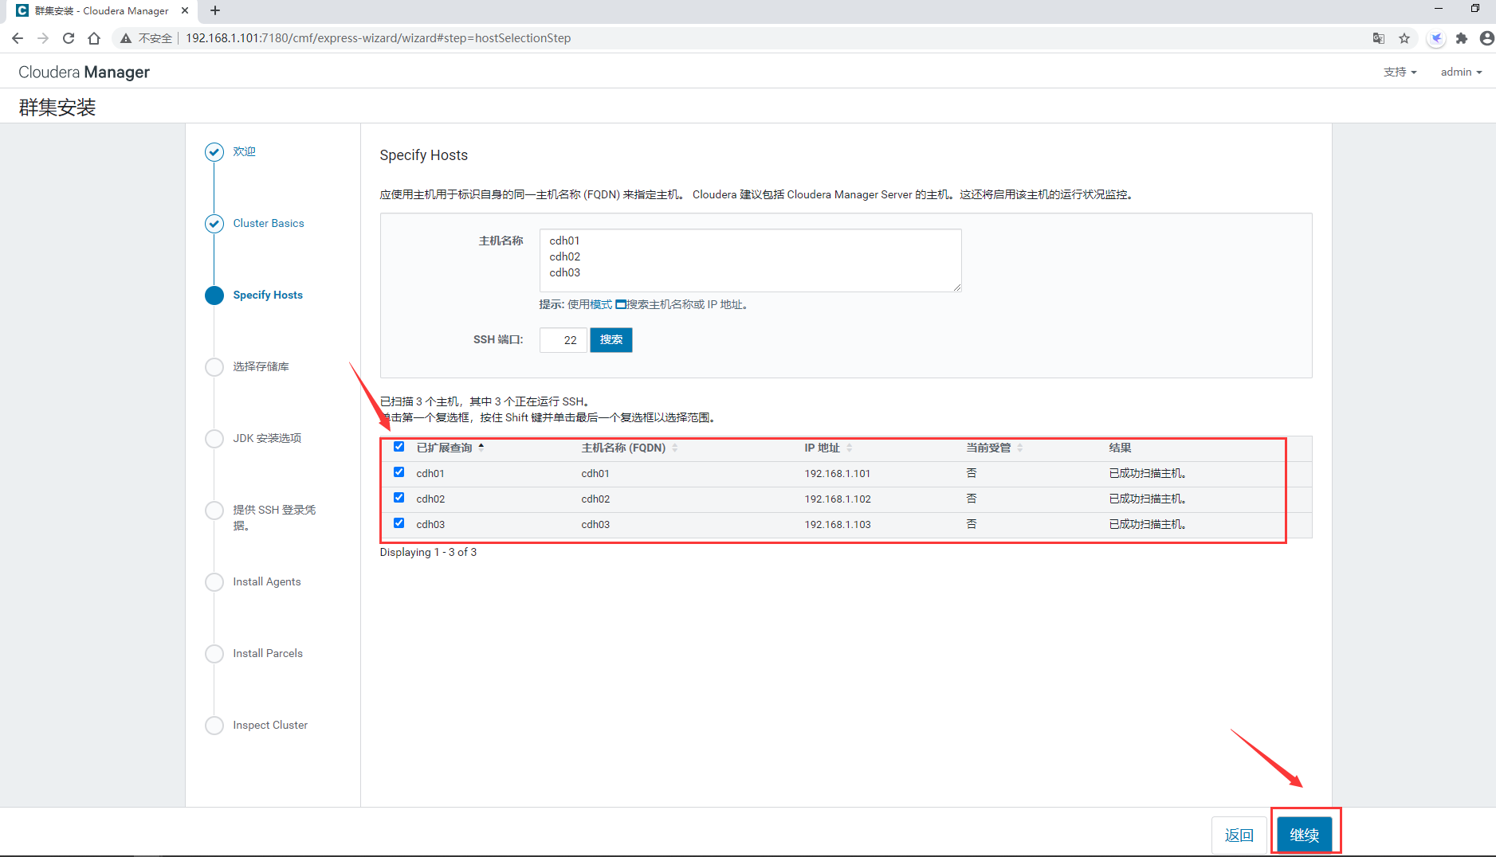
Task: Click the JDK 安装选项 step circle
Action: tap(214, 438)
